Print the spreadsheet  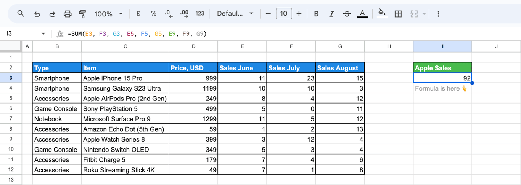[x=68, y=14]
